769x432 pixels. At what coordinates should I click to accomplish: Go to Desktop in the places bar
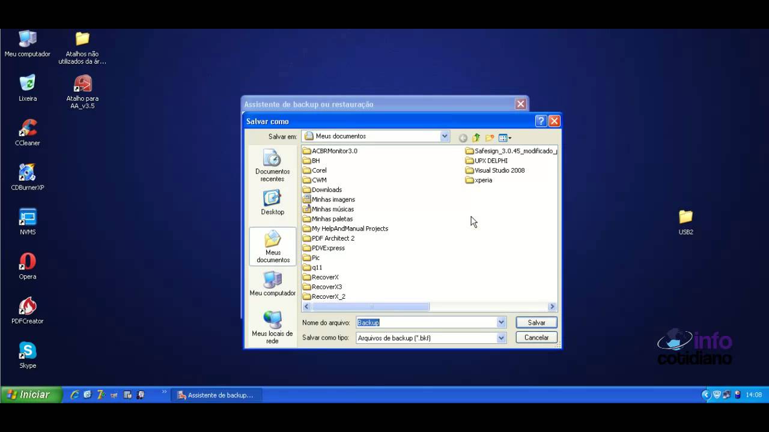point(272,202)
